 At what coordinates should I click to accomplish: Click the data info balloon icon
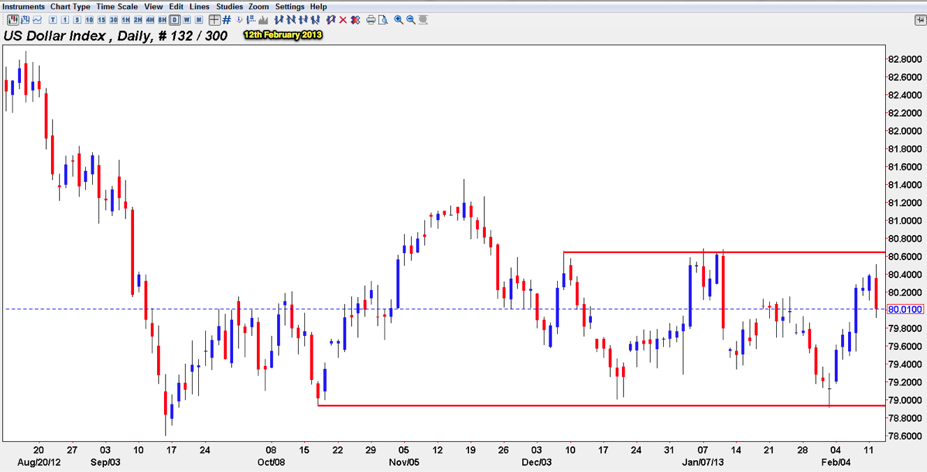click(239, 20)
